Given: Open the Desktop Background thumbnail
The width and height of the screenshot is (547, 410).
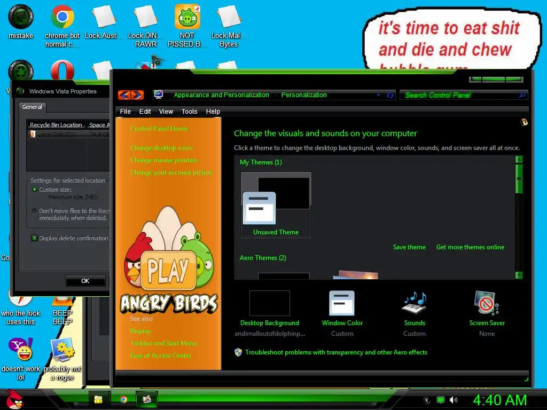Looking at the screenshot, I should pyautogui.click(x=270, y=303).
